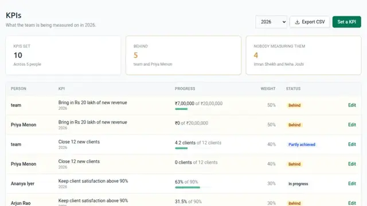367x206 pixels.
Task: Click Behind badge in Arjun Rao row
Action: [x=294, y=203]
